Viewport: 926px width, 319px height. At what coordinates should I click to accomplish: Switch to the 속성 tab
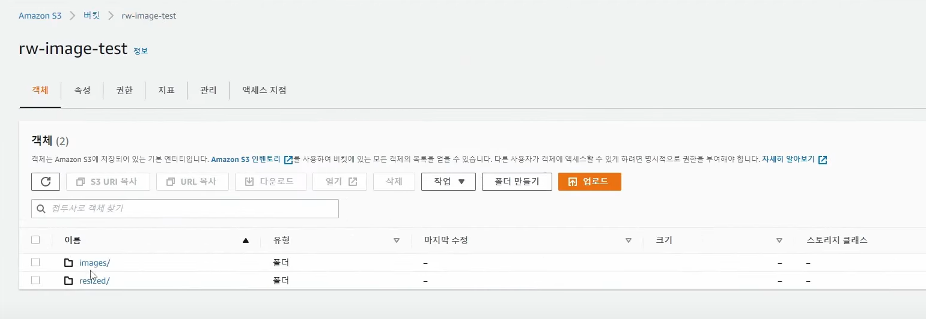[x=82, y=91]
